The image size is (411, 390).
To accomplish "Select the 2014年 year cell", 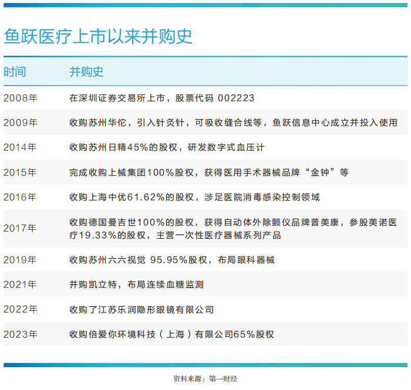I will [x=20, y=147].
